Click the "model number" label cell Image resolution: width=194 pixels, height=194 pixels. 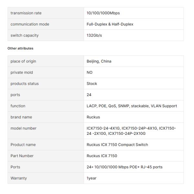point(24,128)
